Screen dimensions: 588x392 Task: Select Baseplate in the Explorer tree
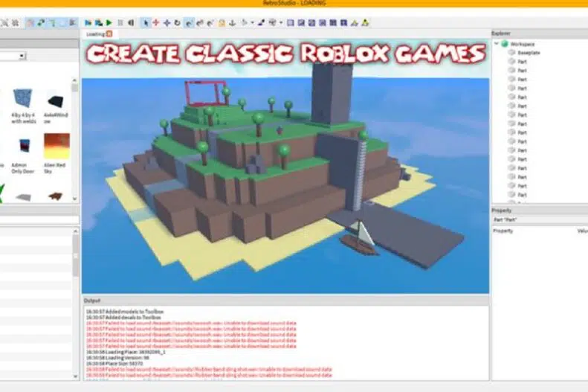pos(529,53)
